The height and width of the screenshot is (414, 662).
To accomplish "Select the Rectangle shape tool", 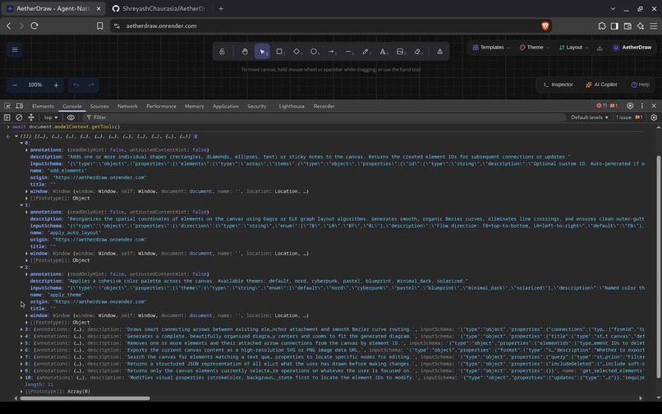I will [279, 52].
